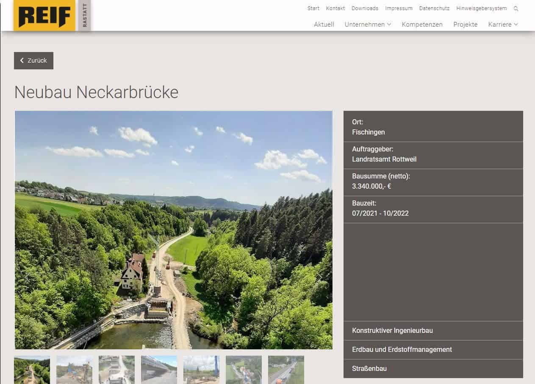The height and width of the screenshot is (384, 535).
Task: Open the Hinweisgebersystem link
Action: pyautogui.click(x=481, y=8)
